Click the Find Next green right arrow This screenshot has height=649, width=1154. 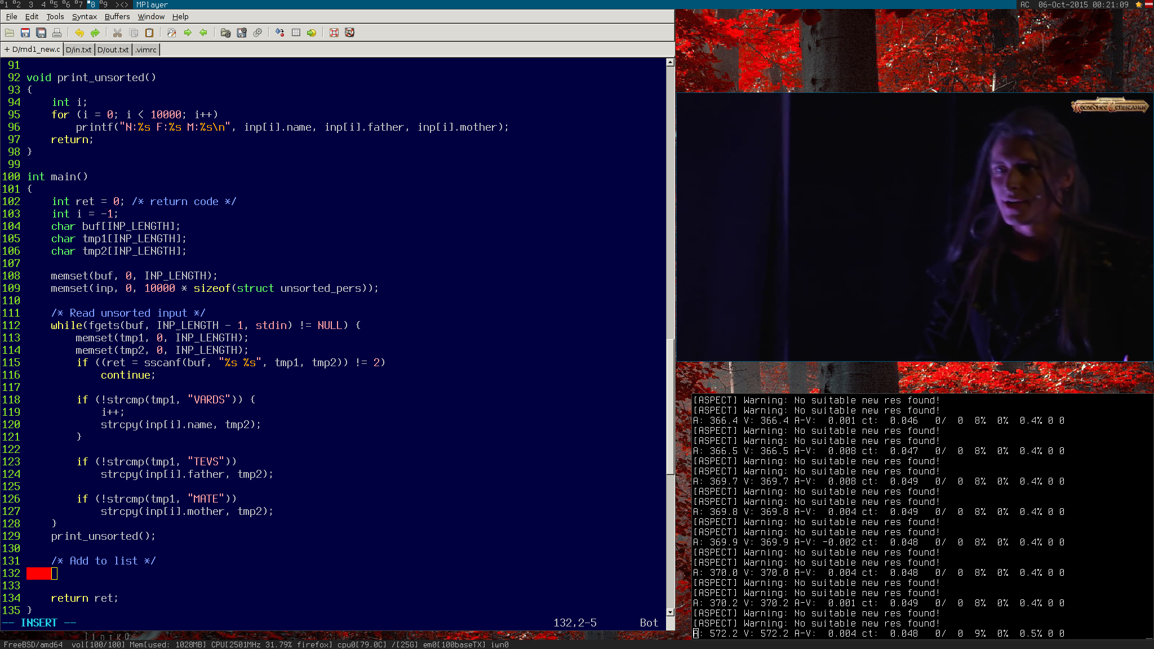click(188, 33)
